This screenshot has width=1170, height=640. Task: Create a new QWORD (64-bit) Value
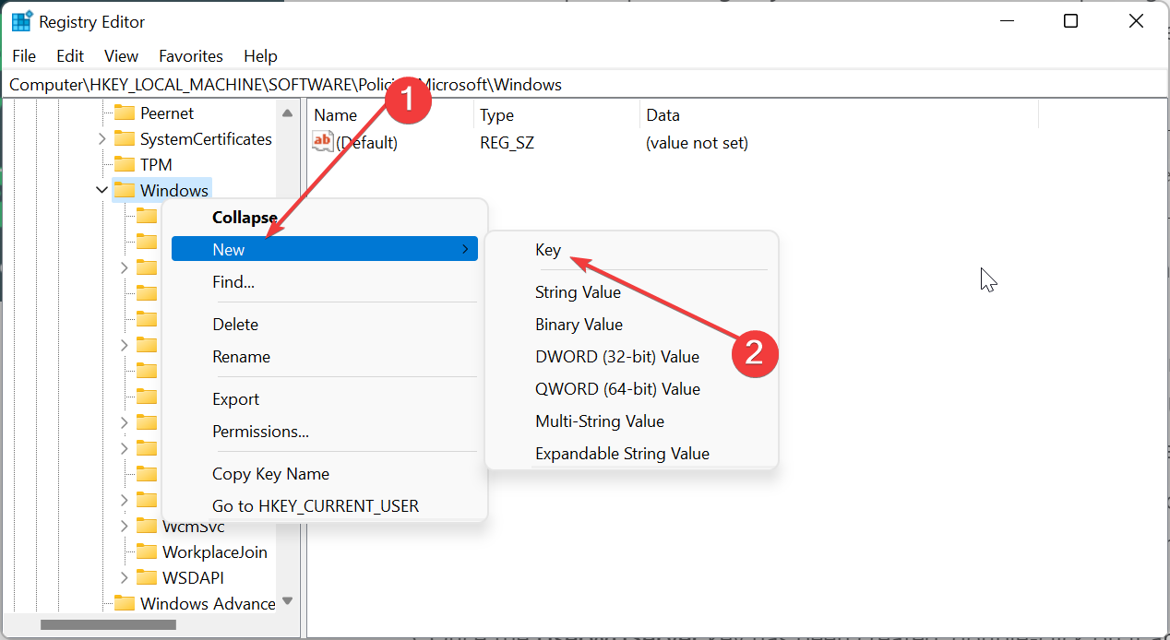point(631,389)
